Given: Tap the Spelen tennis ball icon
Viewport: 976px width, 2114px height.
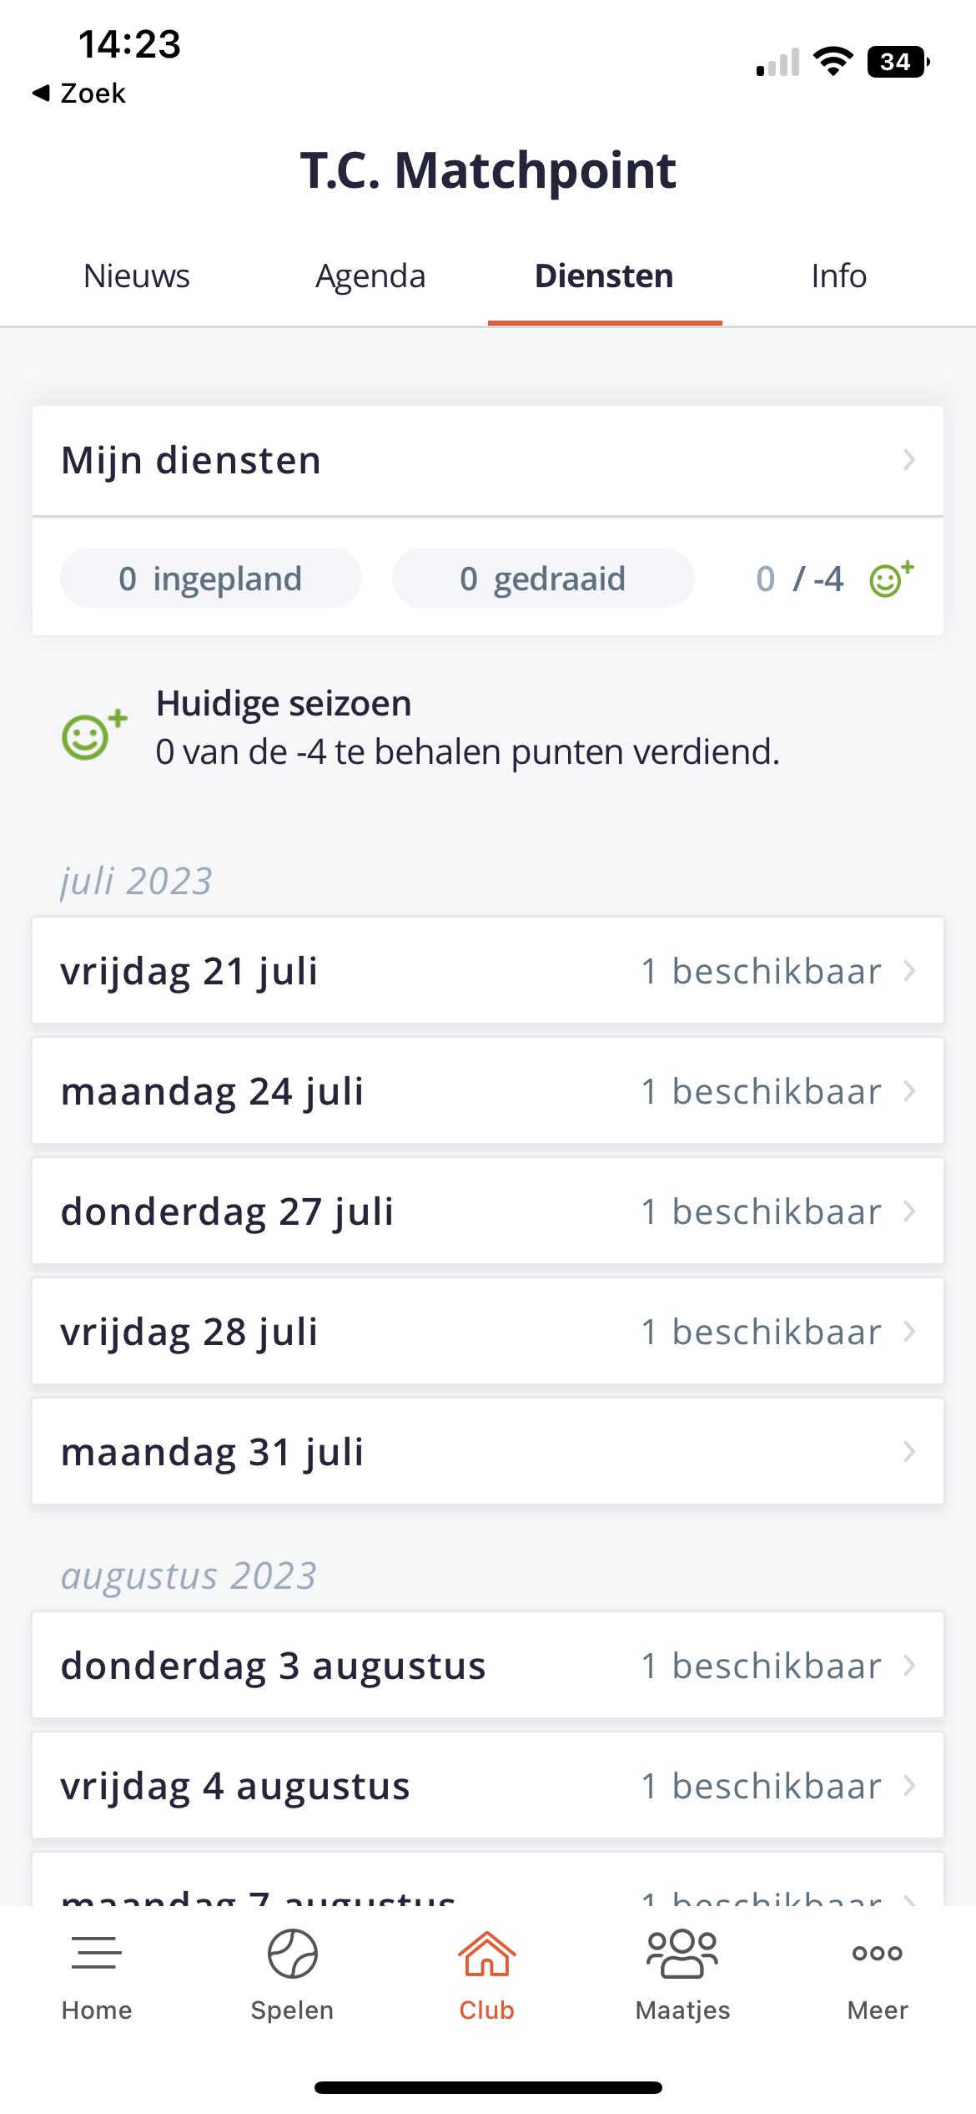Looking at the screenshot, I should pos(292,1953).
